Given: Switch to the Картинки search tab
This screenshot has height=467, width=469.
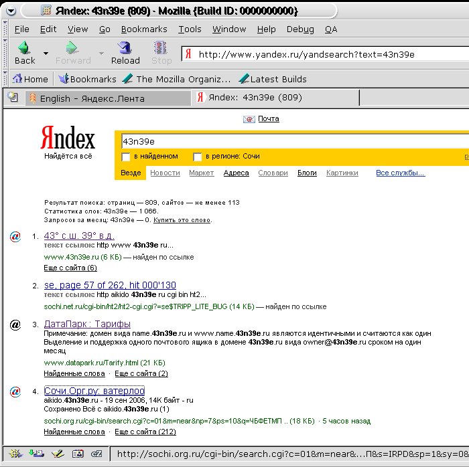Looking at the screenshot, I should click(x=342, y=173).
